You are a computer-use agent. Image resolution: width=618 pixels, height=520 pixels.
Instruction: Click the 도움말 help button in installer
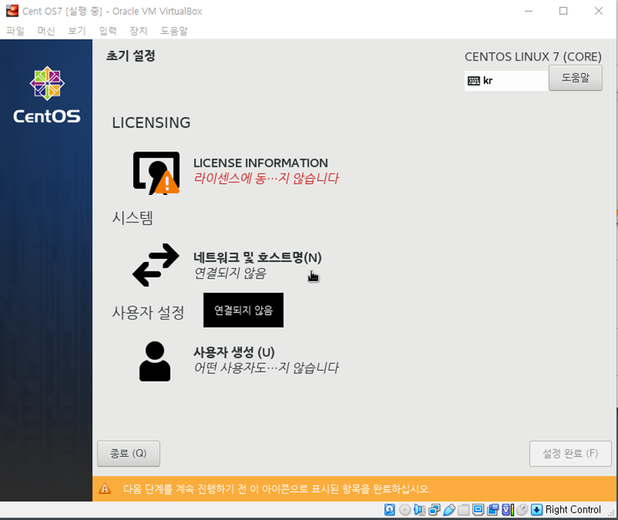click(x=575, y=78)
